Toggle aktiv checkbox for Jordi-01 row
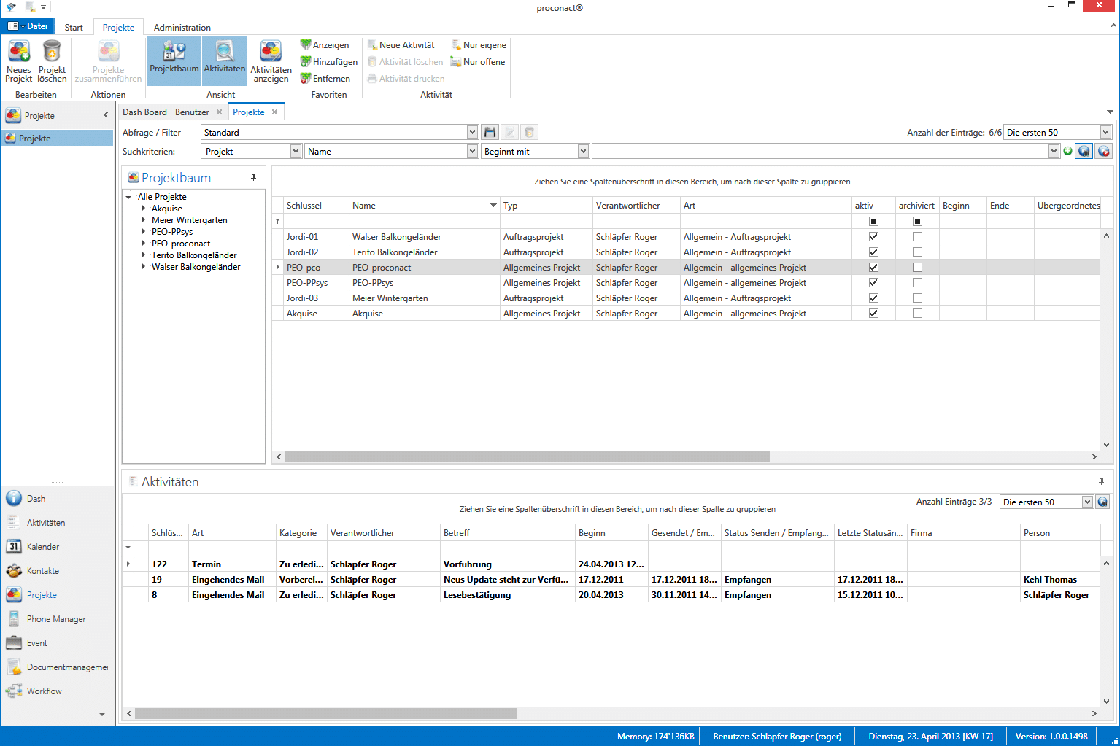This screenshot has height=746, width=1120. pyautogui.click(x=873, y=237)
